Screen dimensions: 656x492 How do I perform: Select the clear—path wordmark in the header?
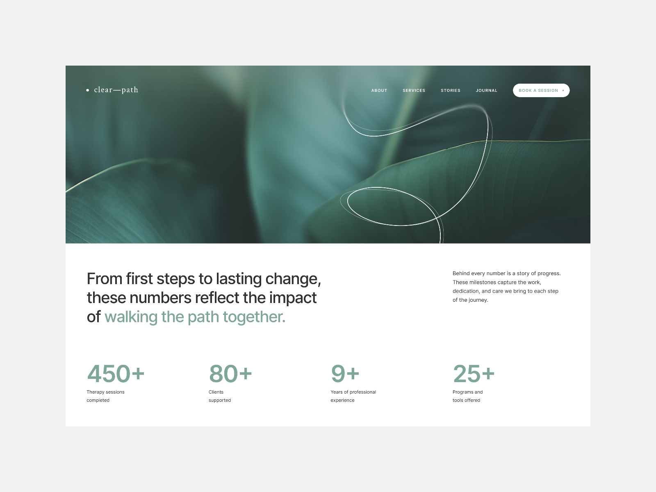pos(116,89)
